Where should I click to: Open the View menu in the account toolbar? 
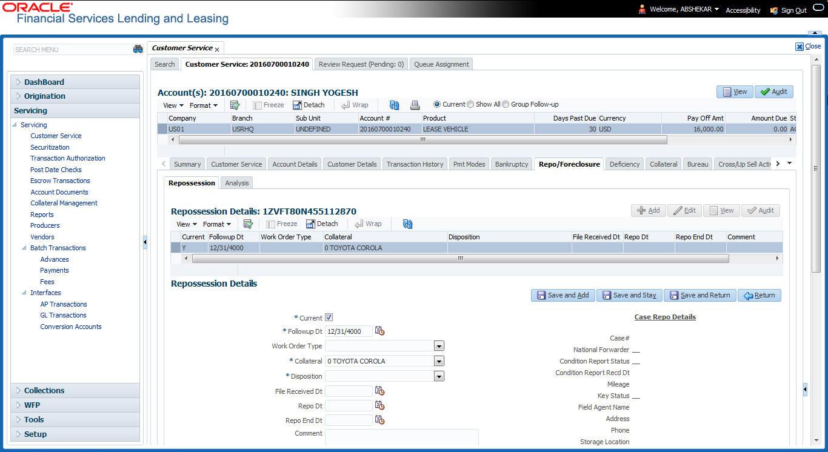[x=173, y=105]
